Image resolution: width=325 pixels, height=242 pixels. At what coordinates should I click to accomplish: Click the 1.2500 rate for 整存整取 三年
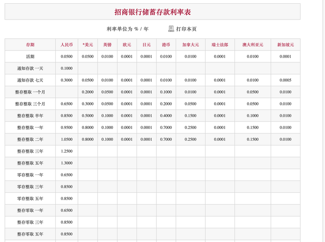click(x=67, y=151)
